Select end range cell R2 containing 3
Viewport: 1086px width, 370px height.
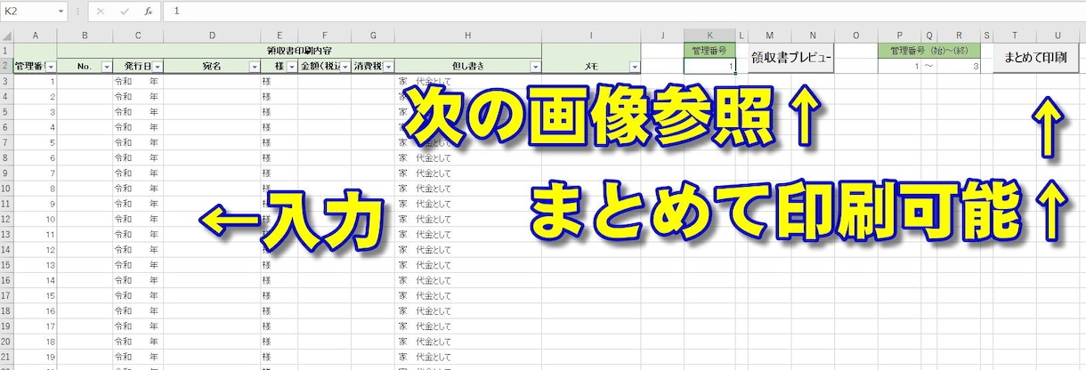pyautogui.click(x=959, y=67)
